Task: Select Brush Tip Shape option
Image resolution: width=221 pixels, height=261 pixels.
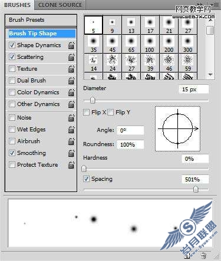Action: (42, 34)
